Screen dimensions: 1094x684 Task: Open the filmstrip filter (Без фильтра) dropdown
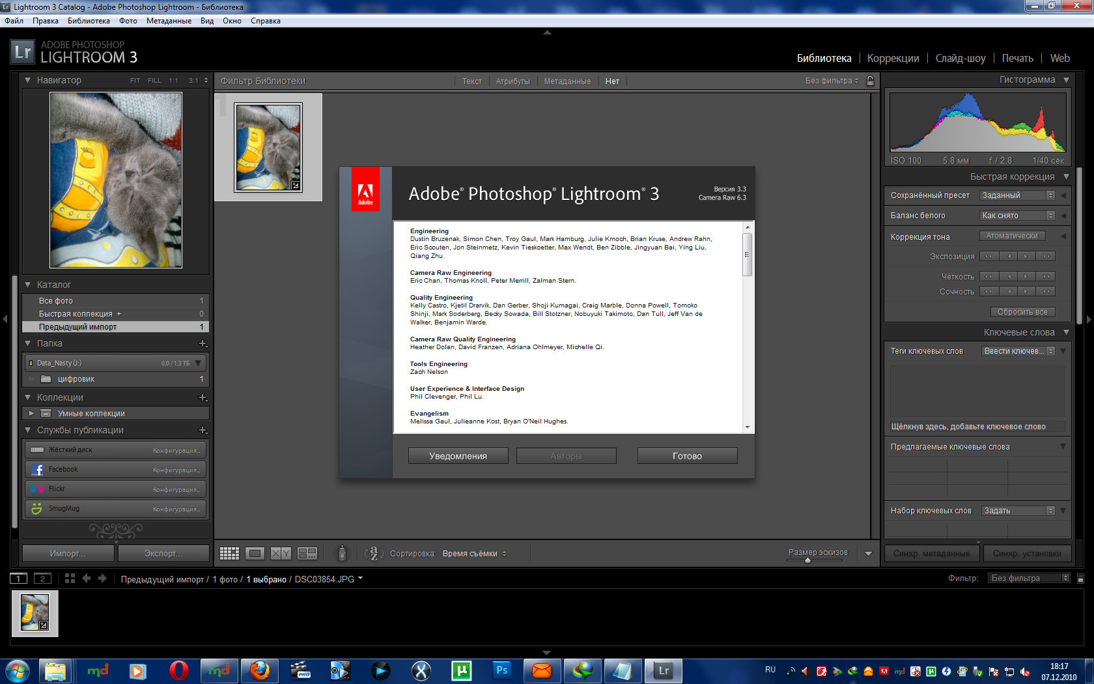(x=1029, y=578)
